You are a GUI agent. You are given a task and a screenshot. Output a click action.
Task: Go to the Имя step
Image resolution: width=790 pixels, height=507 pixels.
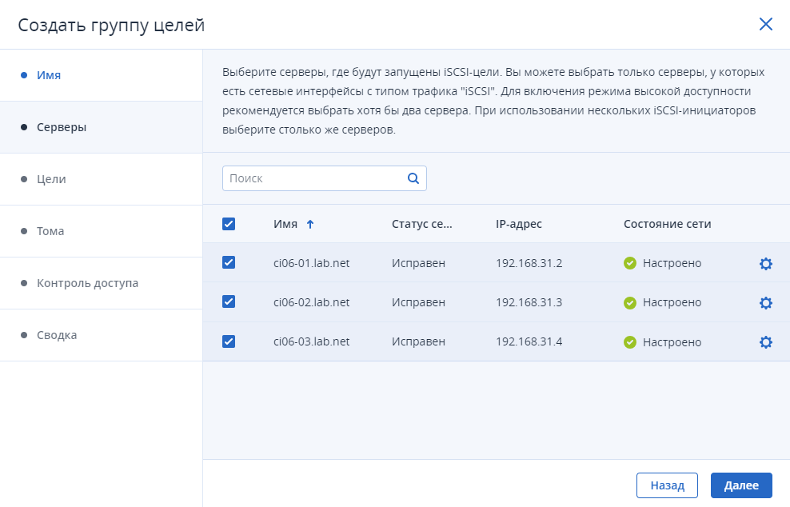click(101, 75)
